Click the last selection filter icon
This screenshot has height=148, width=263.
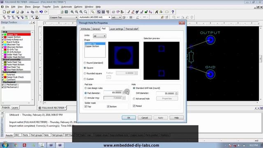click(37, 17)
